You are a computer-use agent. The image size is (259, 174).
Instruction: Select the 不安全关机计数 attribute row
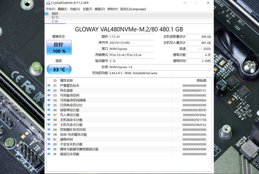(x=127, y=144)
